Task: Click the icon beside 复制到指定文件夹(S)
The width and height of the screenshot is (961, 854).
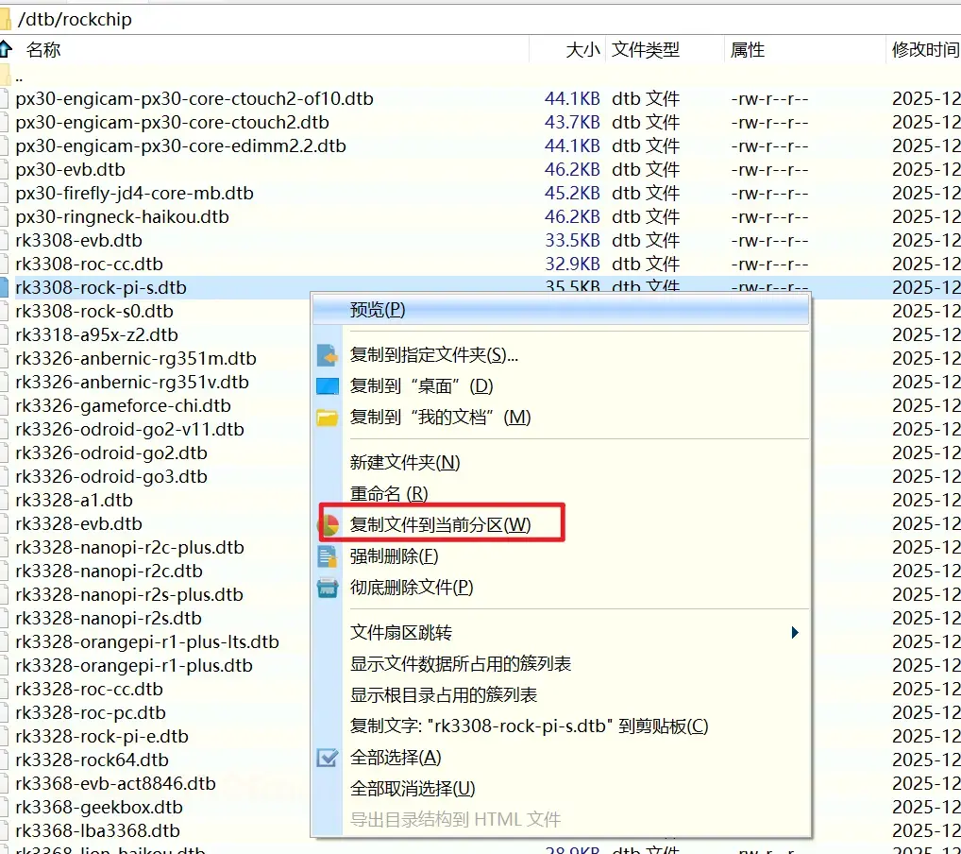Action: click(x=327, y=355)
